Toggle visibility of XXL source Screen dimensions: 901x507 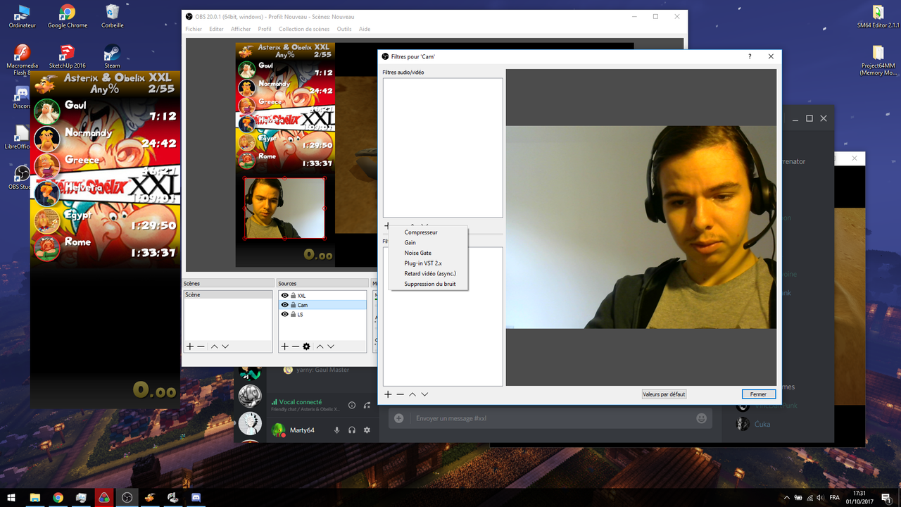tap(284, 296)
